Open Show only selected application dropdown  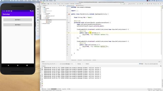click(x=153, y=64)
